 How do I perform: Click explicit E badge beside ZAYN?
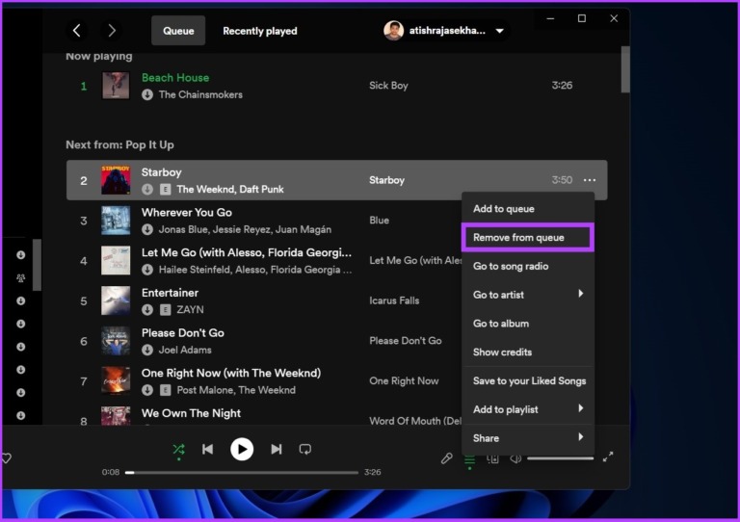(165, 310)
